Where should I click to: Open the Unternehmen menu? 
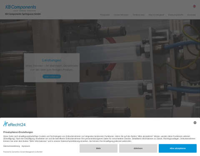pyautogui.click(x=121, y=15)
